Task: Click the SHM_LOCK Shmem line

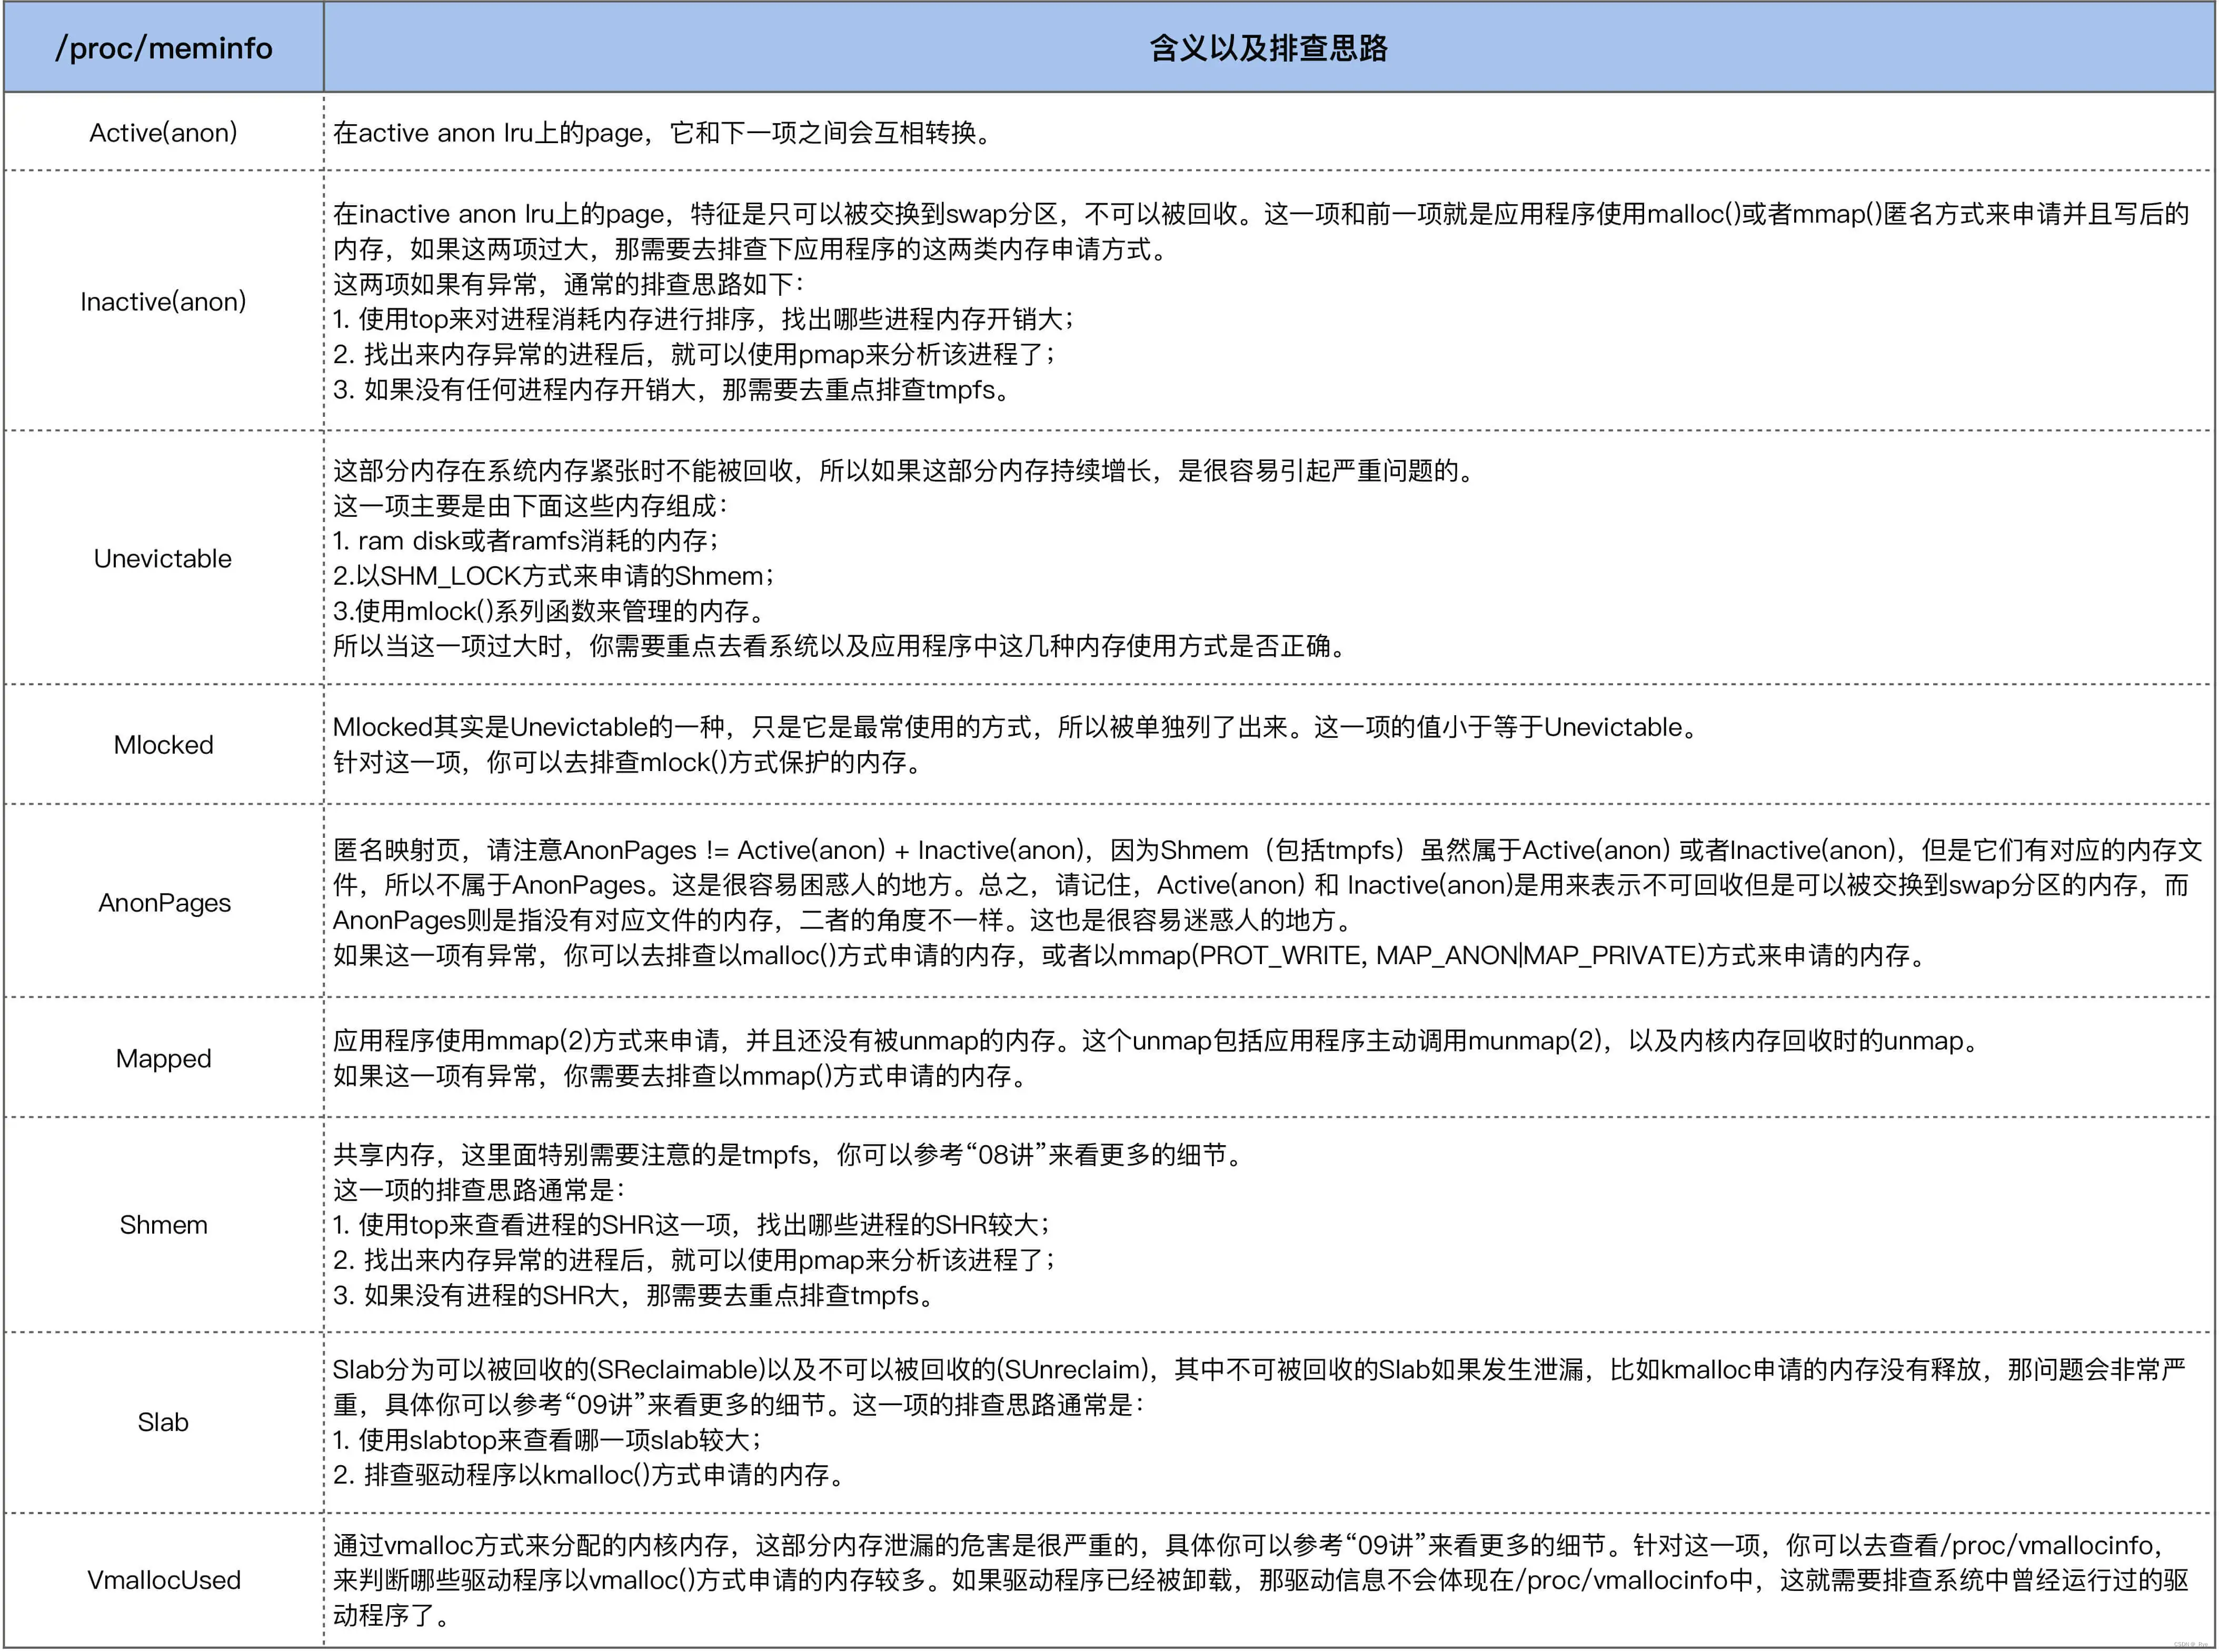Action: coord(553,576)
